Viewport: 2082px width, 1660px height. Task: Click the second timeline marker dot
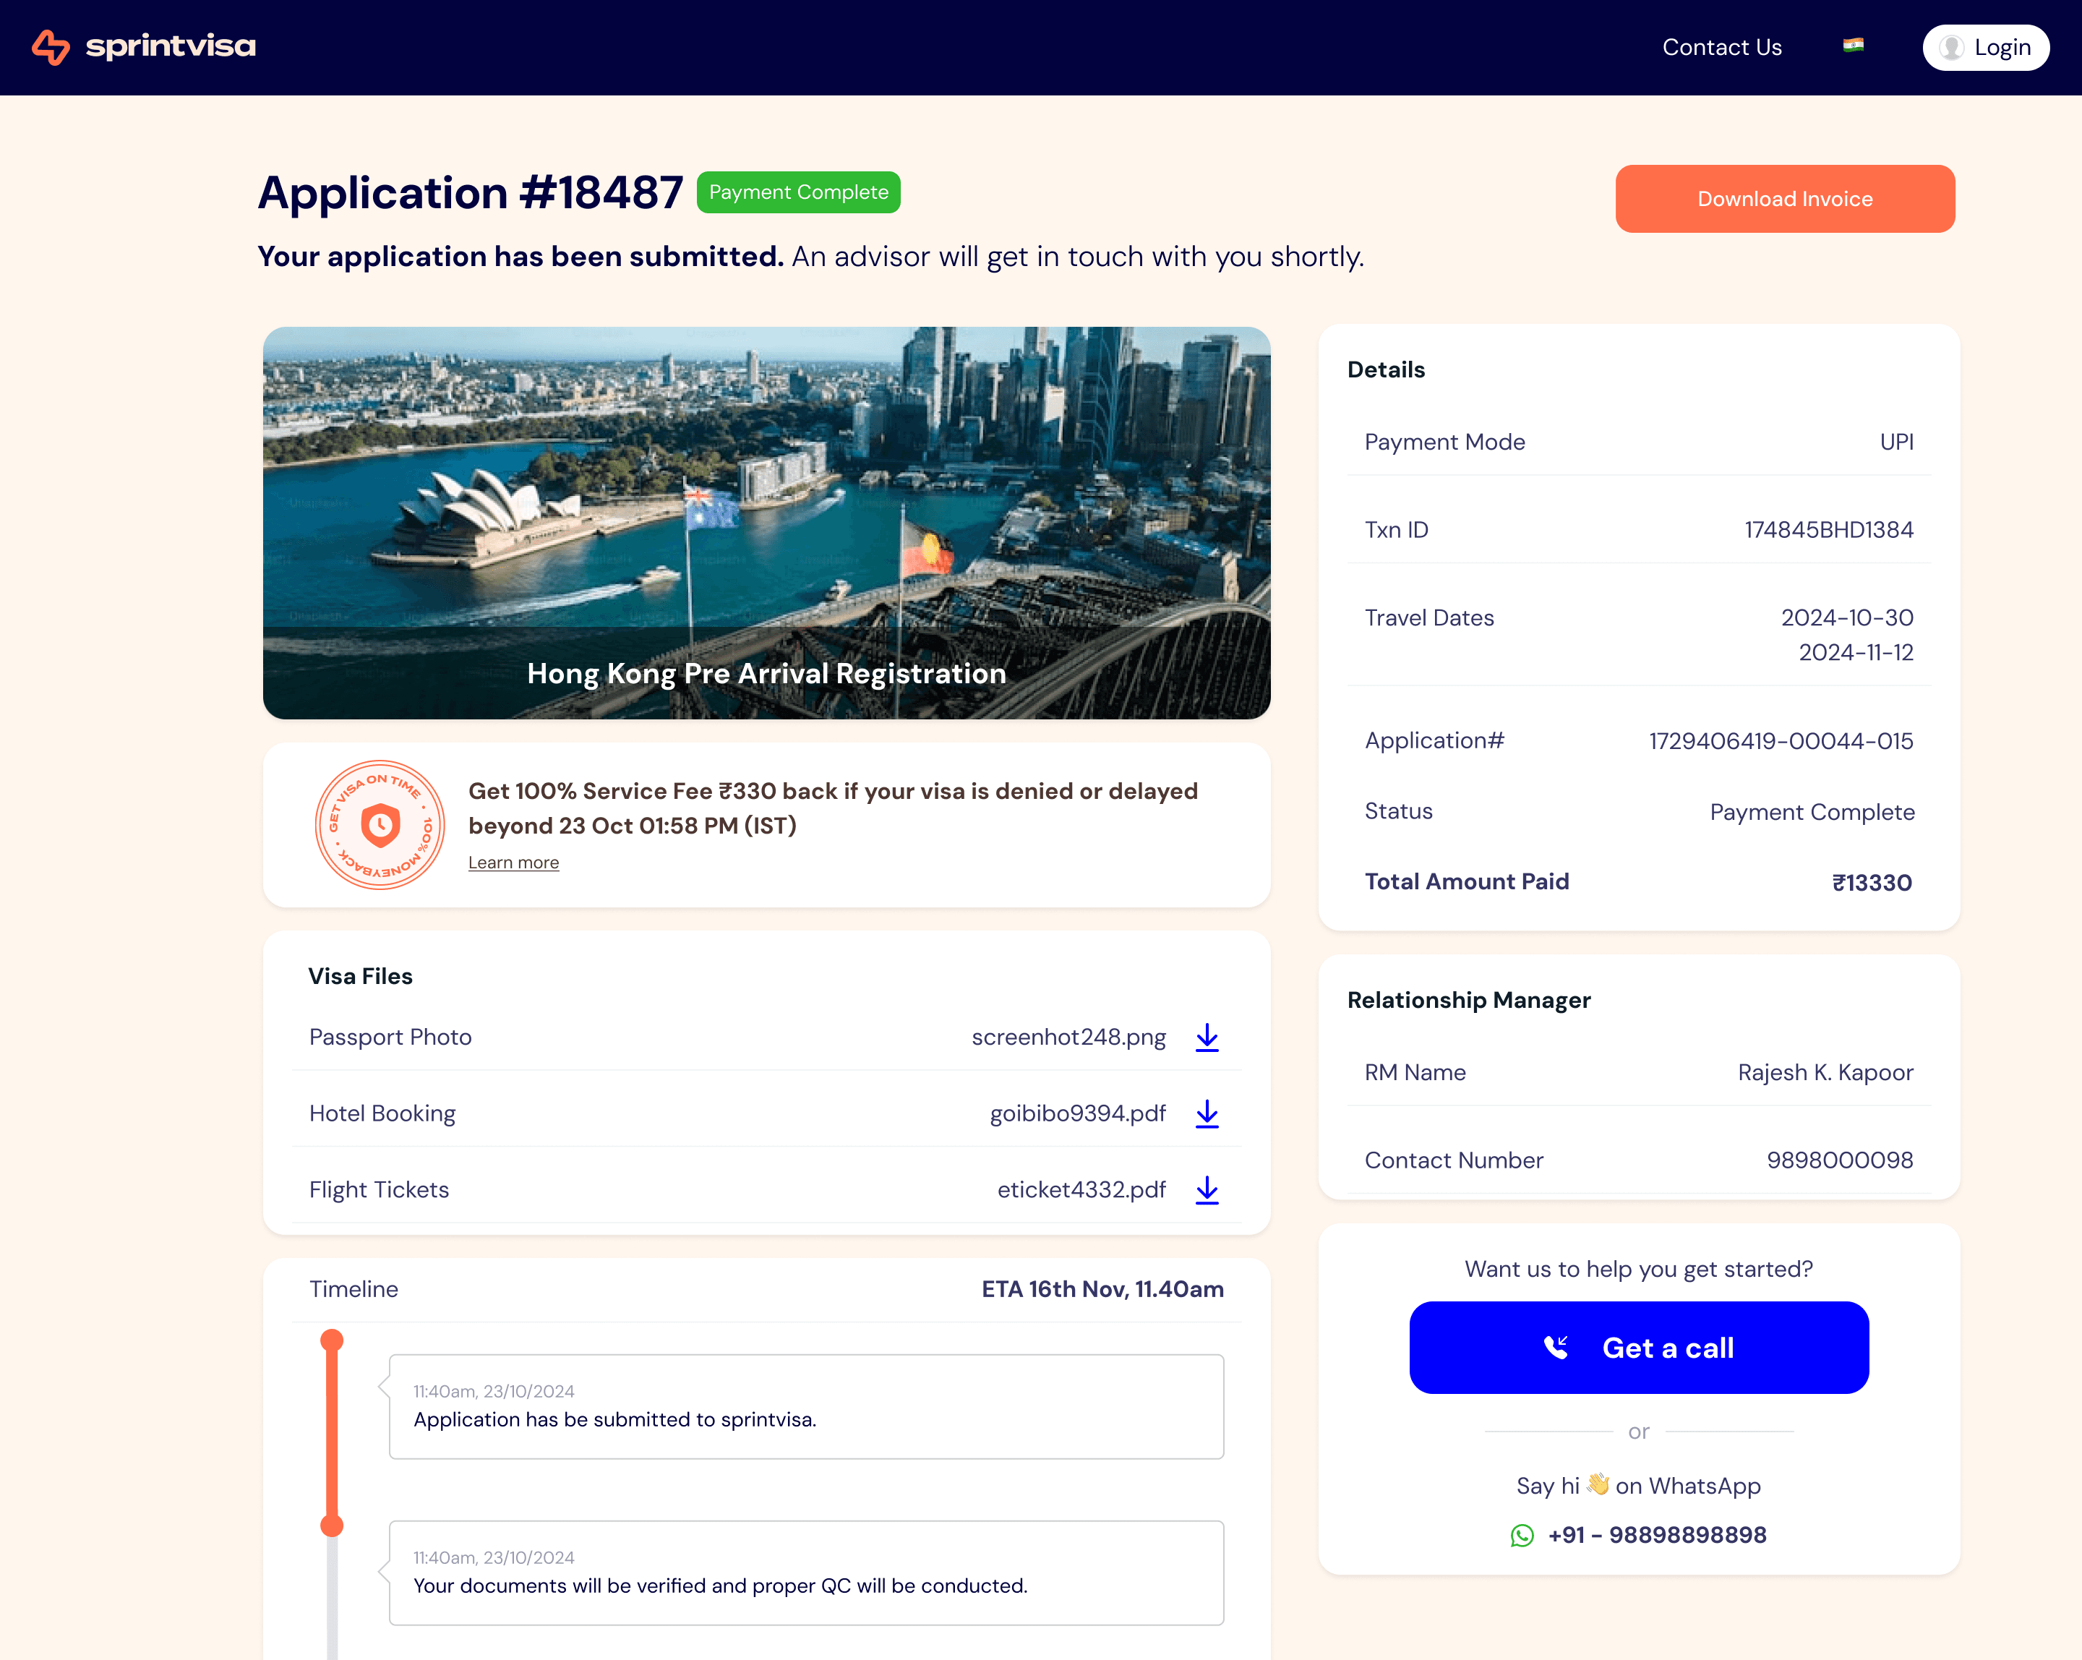(x=331, y=1526)
